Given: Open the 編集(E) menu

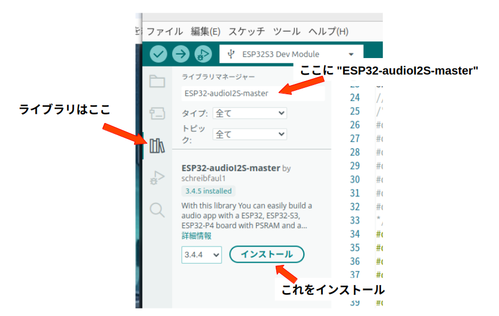Looking at the screenshot, I should [x=205, y=32].
